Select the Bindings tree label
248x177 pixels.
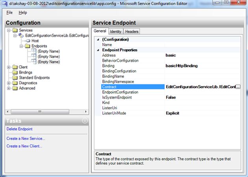click(x=26, y=73)
